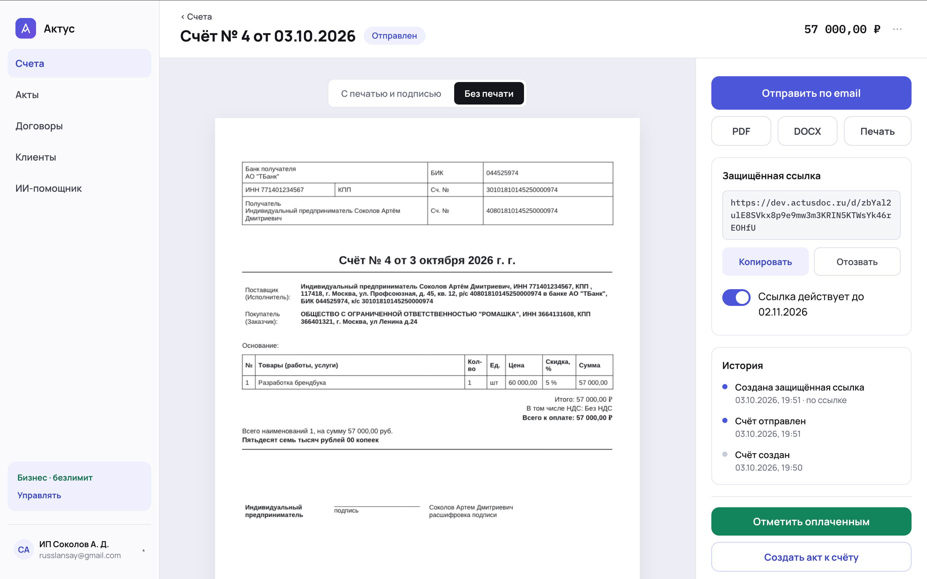Click Копировать to copy the link

click(765, 262)
